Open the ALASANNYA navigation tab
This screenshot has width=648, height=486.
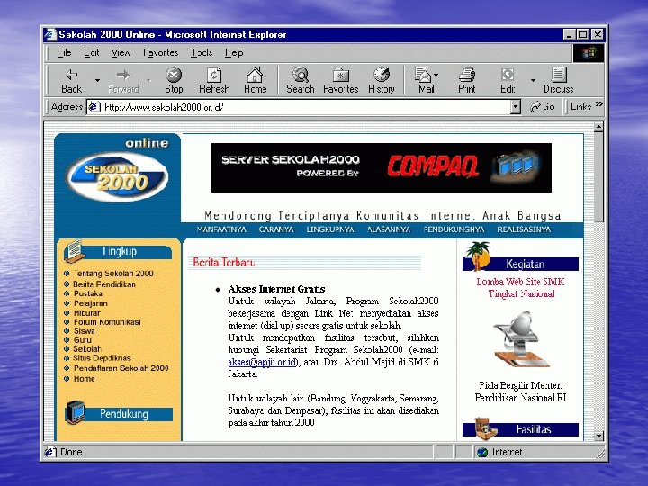point(389,229)
